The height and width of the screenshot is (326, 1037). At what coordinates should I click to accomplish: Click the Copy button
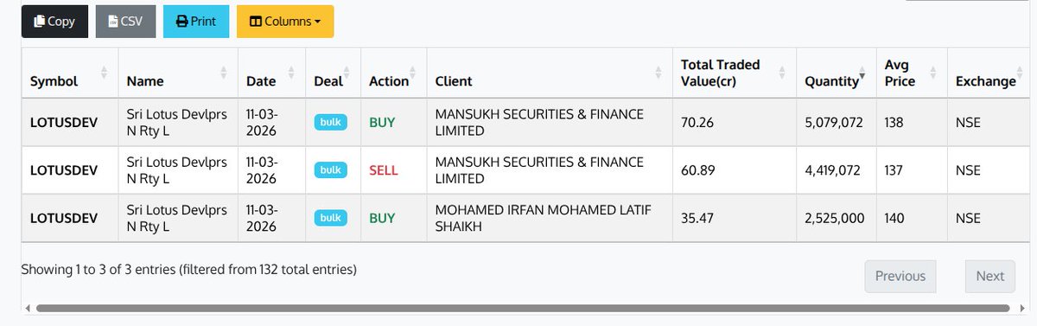(x=54, y=22)
